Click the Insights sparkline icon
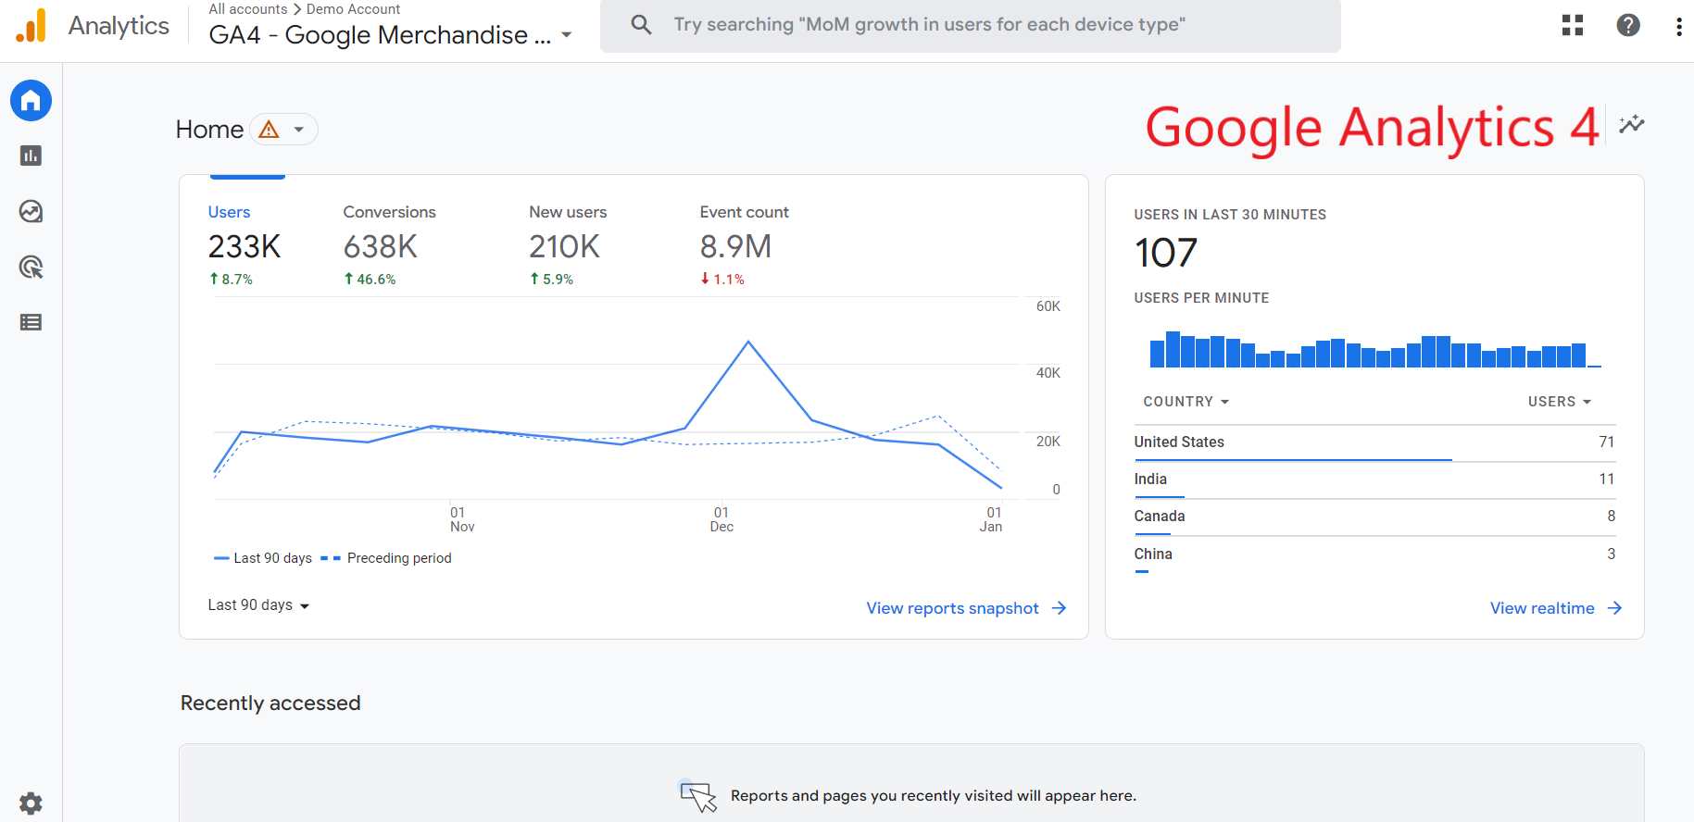Screen dimensions: 1694x822 tap(1631, 124)
